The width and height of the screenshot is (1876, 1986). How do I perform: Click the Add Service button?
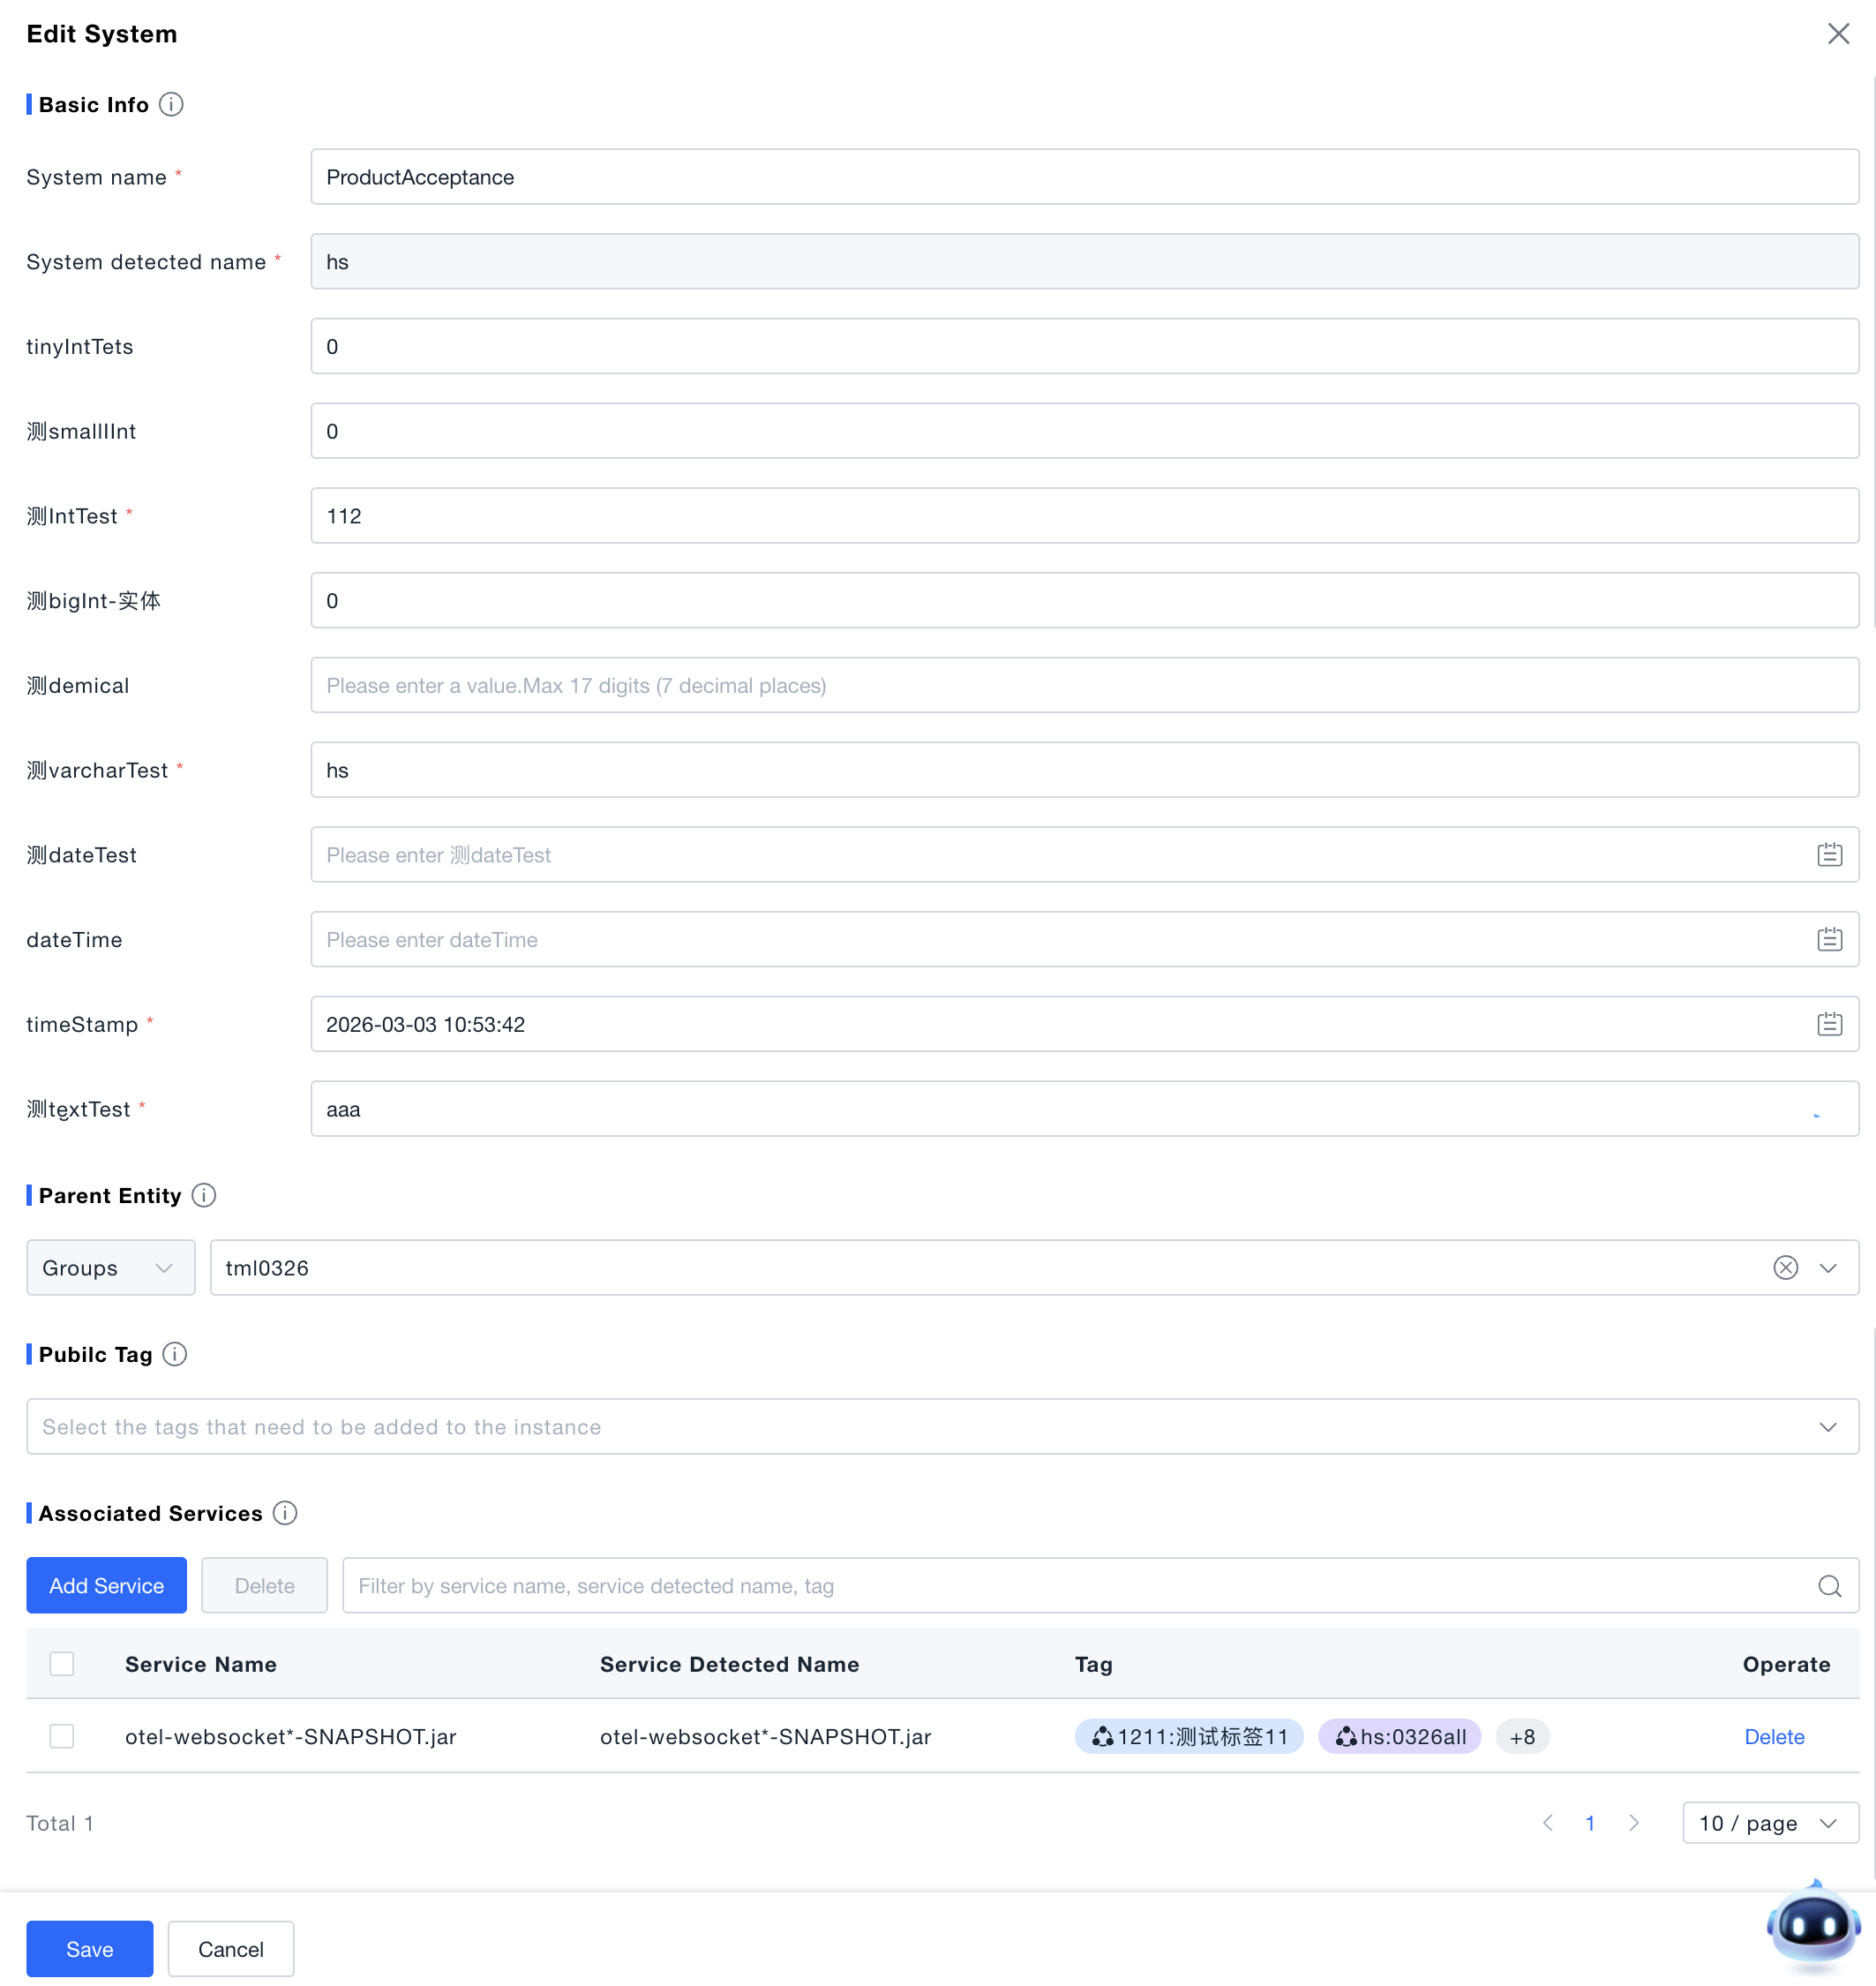pyautogui.click(x=106, y=1586)
